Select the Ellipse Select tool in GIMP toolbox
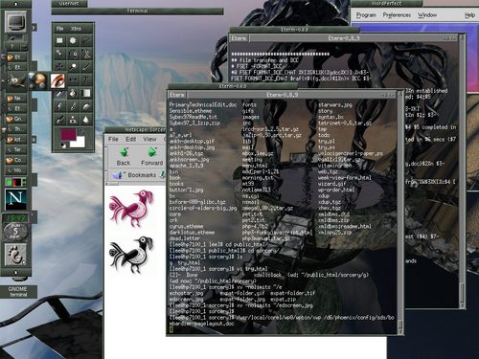Screen dimensions: 479x359 coord(73,40)
